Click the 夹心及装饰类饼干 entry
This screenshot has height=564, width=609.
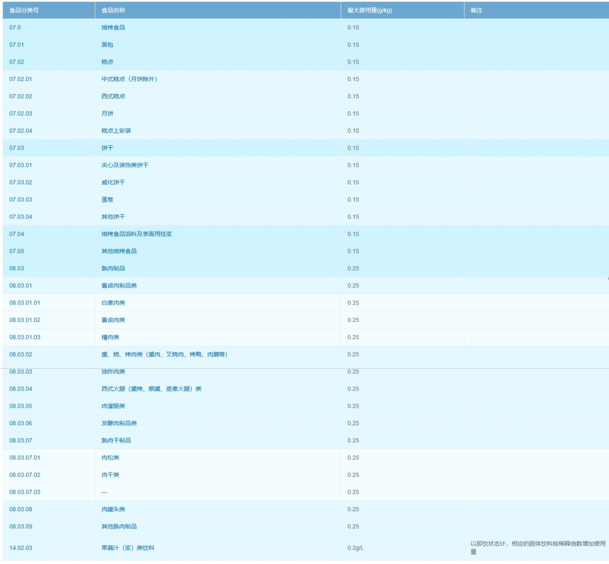[125, 165]
